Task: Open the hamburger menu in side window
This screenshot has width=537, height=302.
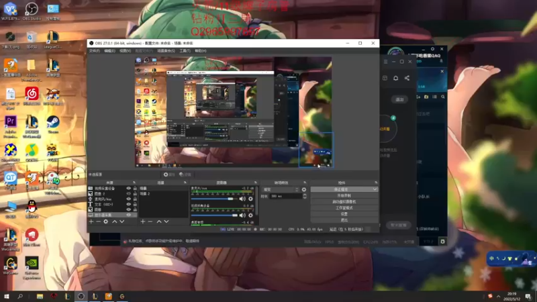Action: [x=385, y=62]
